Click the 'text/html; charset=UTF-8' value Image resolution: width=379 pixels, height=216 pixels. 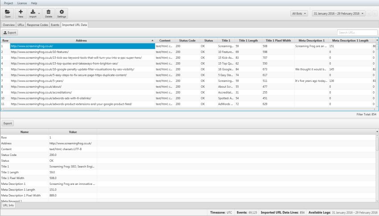(66, 149)
